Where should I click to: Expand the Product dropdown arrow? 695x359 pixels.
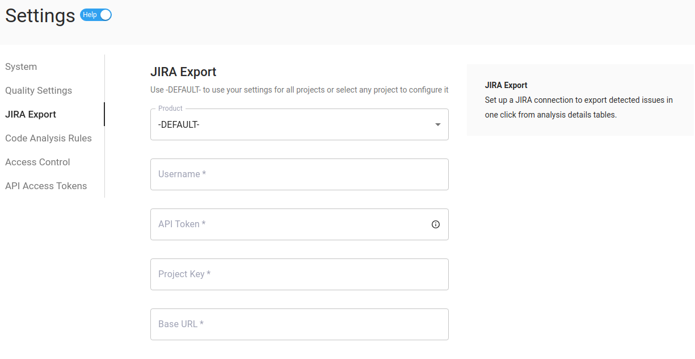(x=438, y=125)
